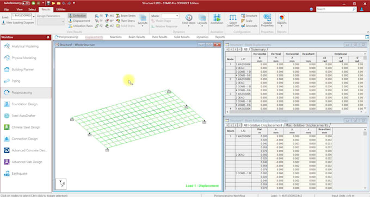
Task: Expand the Design Parameters combo box
Action: pyautogui.click(x=63, y=22)
